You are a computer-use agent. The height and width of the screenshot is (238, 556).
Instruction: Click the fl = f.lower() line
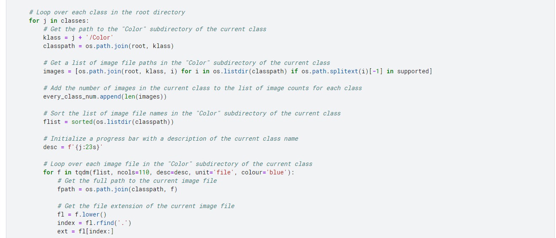pyautogui.click(x=82, y=214)
